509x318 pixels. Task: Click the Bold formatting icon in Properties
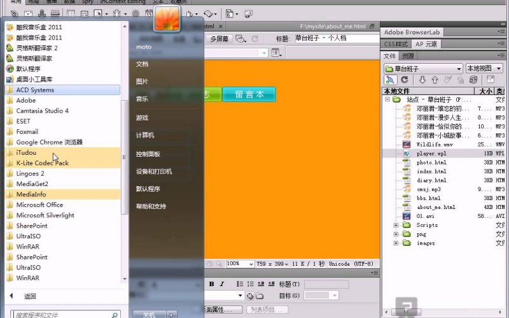click(x=211, y=284)
